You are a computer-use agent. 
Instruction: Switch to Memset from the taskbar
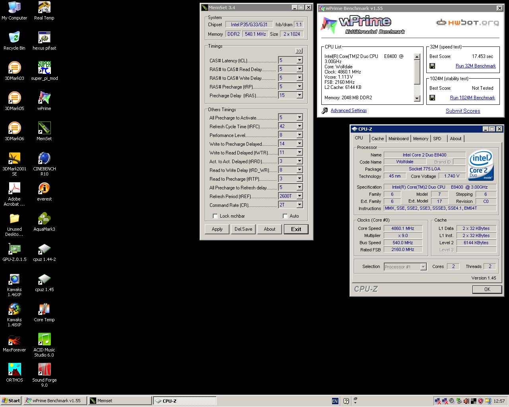click(120, 401)
